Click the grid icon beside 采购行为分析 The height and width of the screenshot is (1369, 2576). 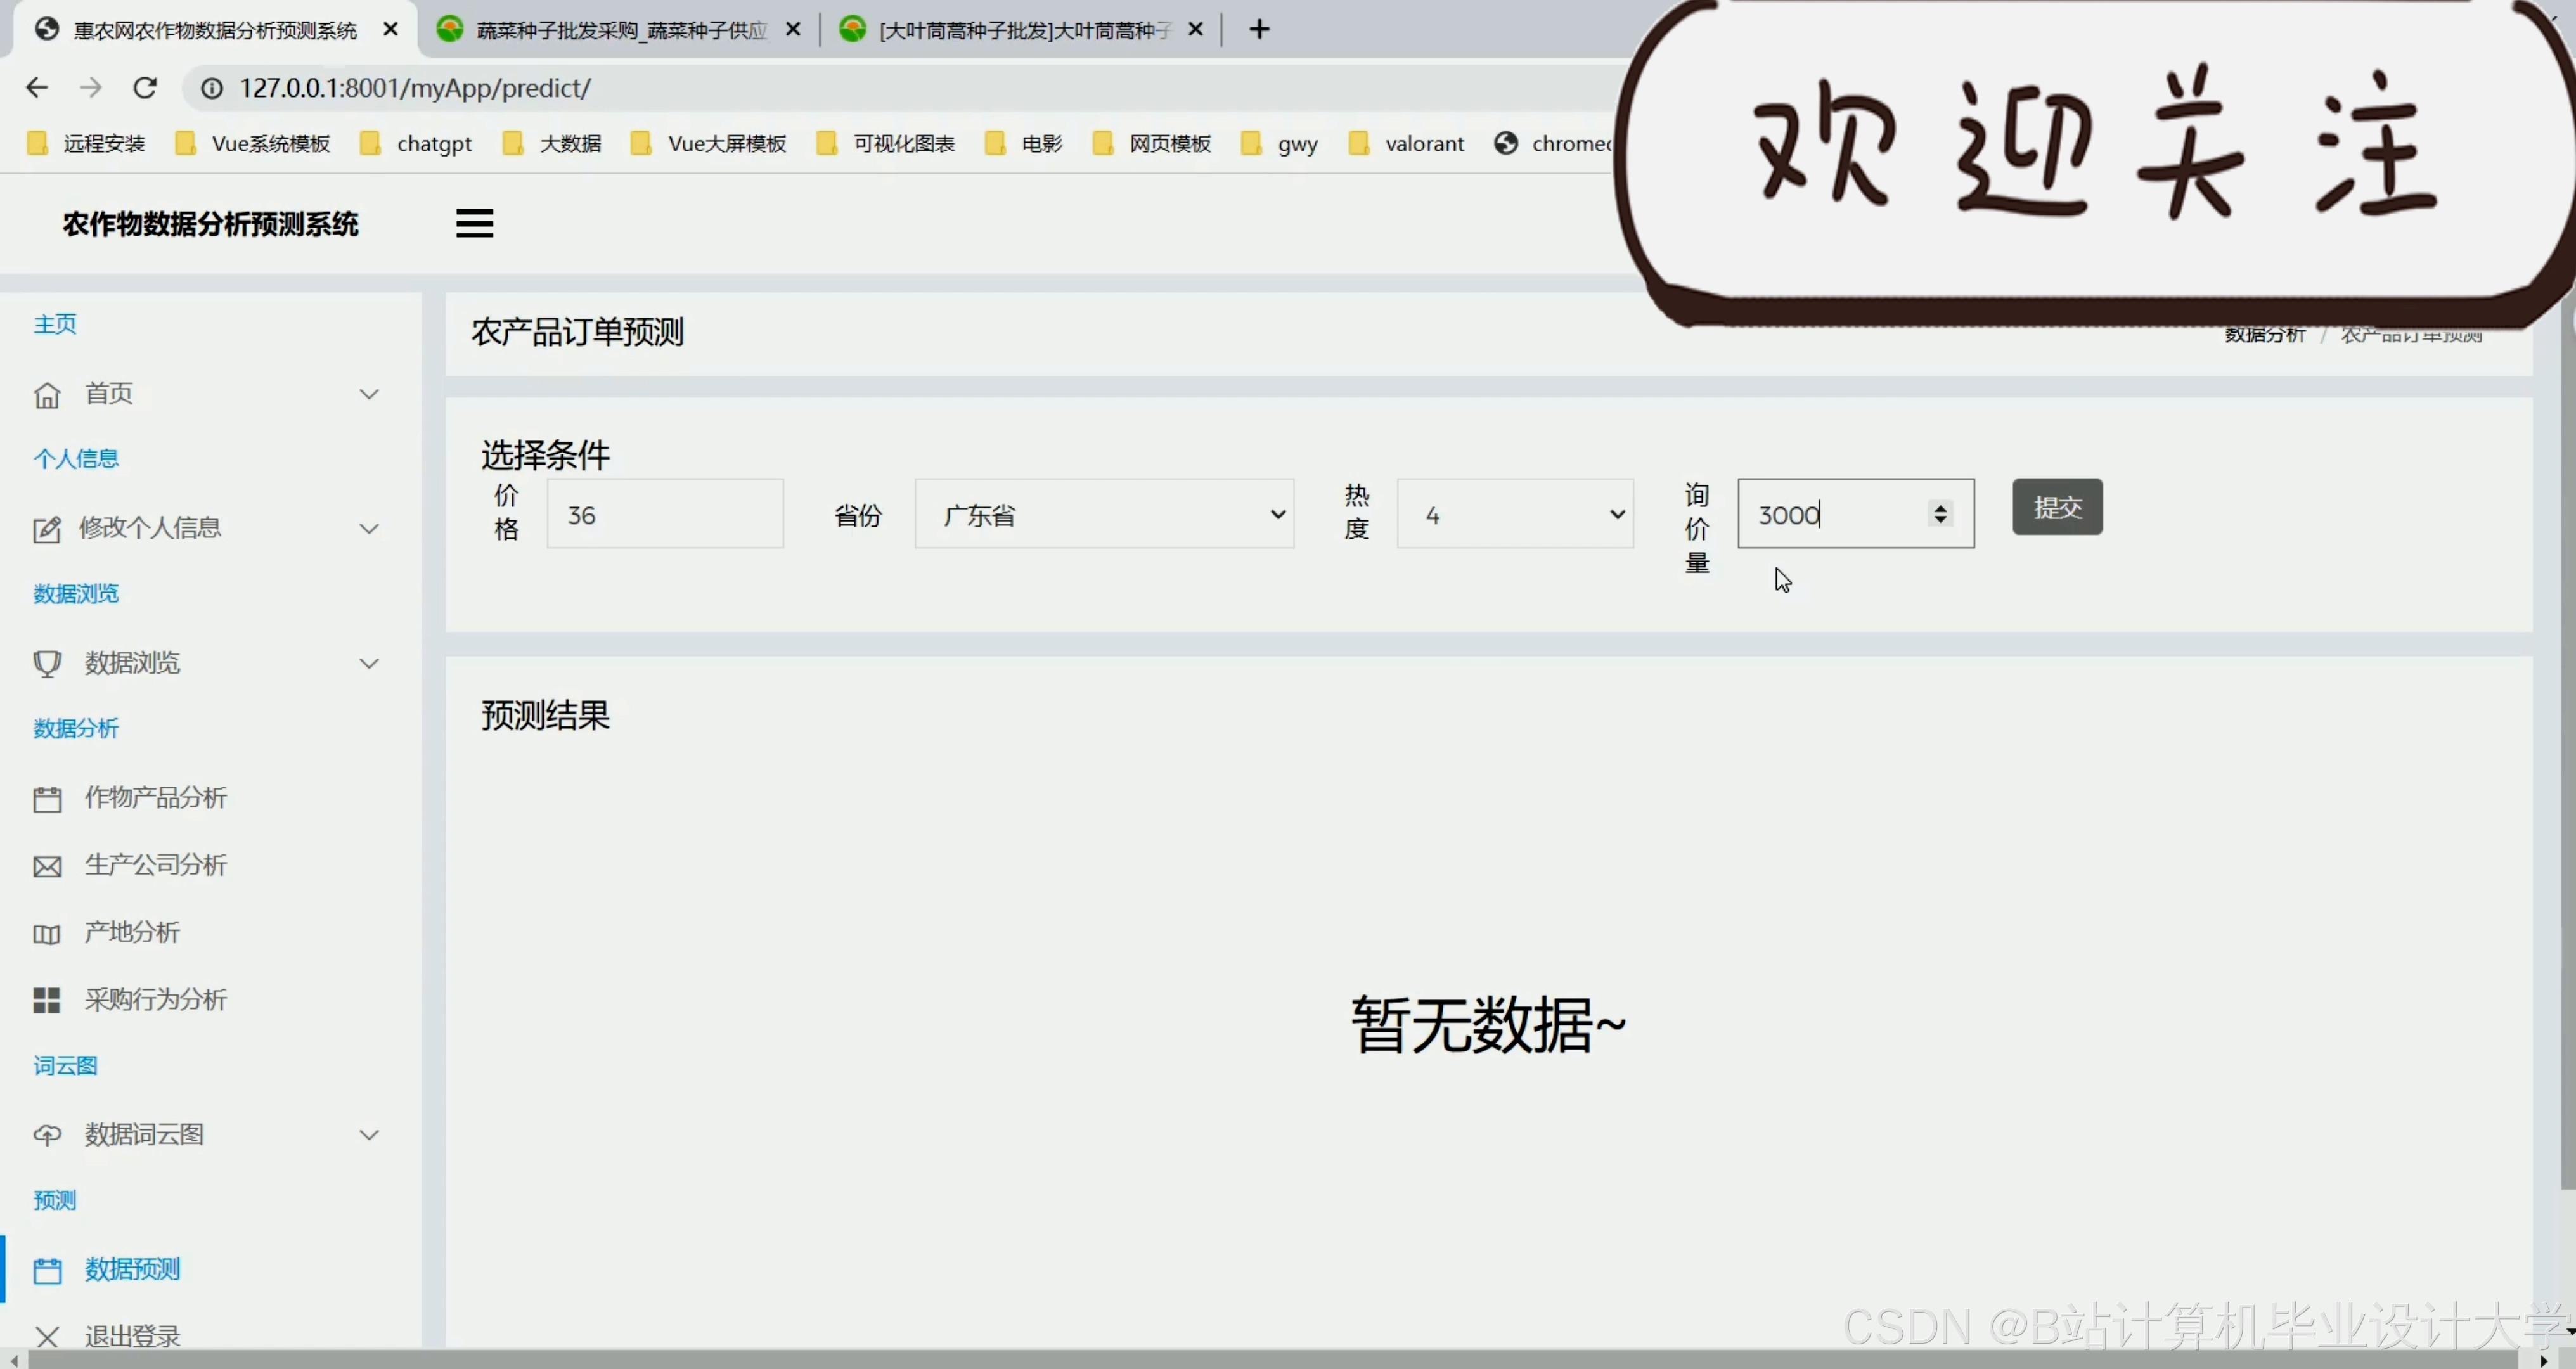point(47,1000)
